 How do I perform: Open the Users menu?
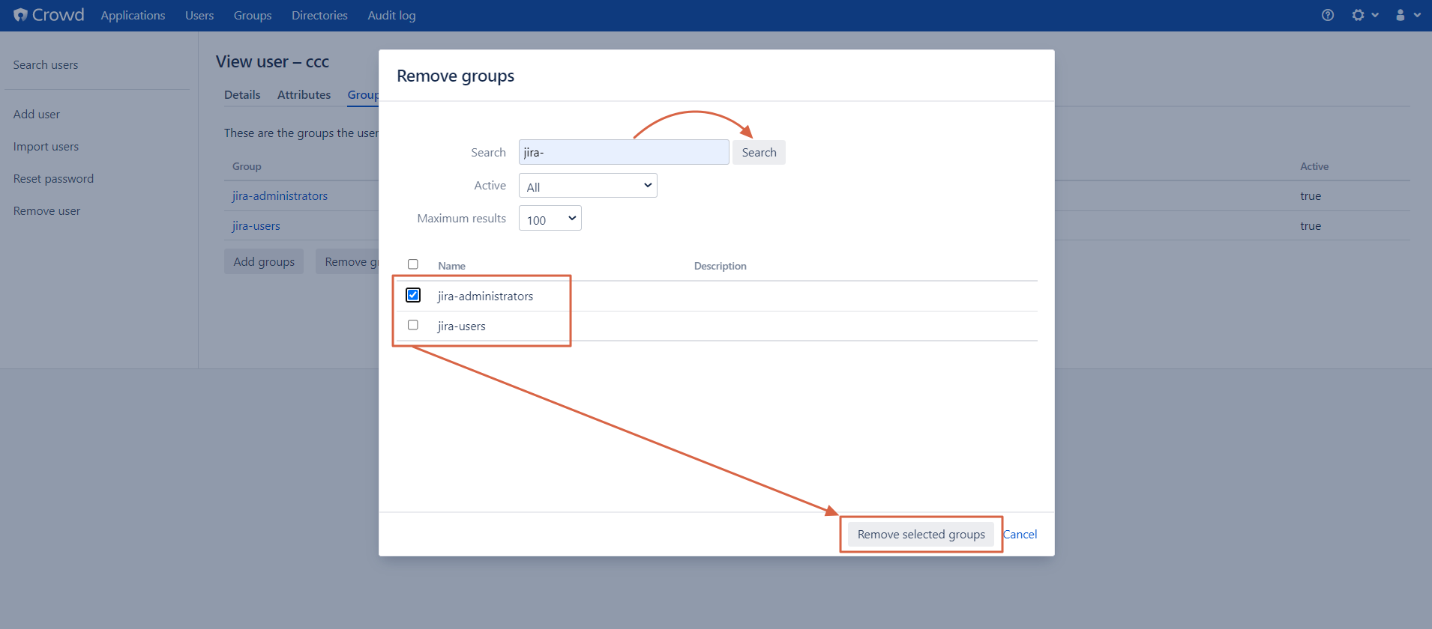[x=199, y=15]
